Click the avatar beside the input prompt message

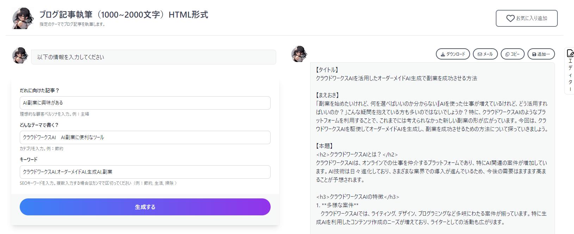(20, 56)
